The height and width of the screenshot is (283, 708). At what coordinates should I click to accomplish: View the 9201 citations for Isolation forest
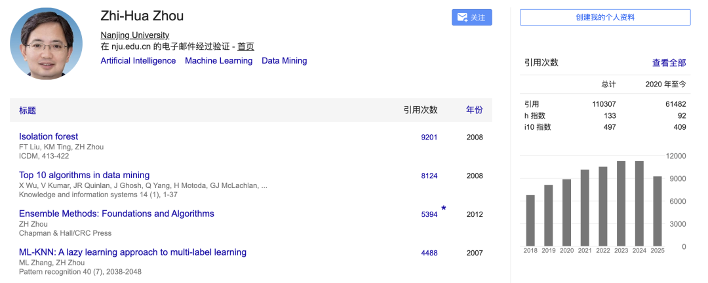tap(429, 138)
